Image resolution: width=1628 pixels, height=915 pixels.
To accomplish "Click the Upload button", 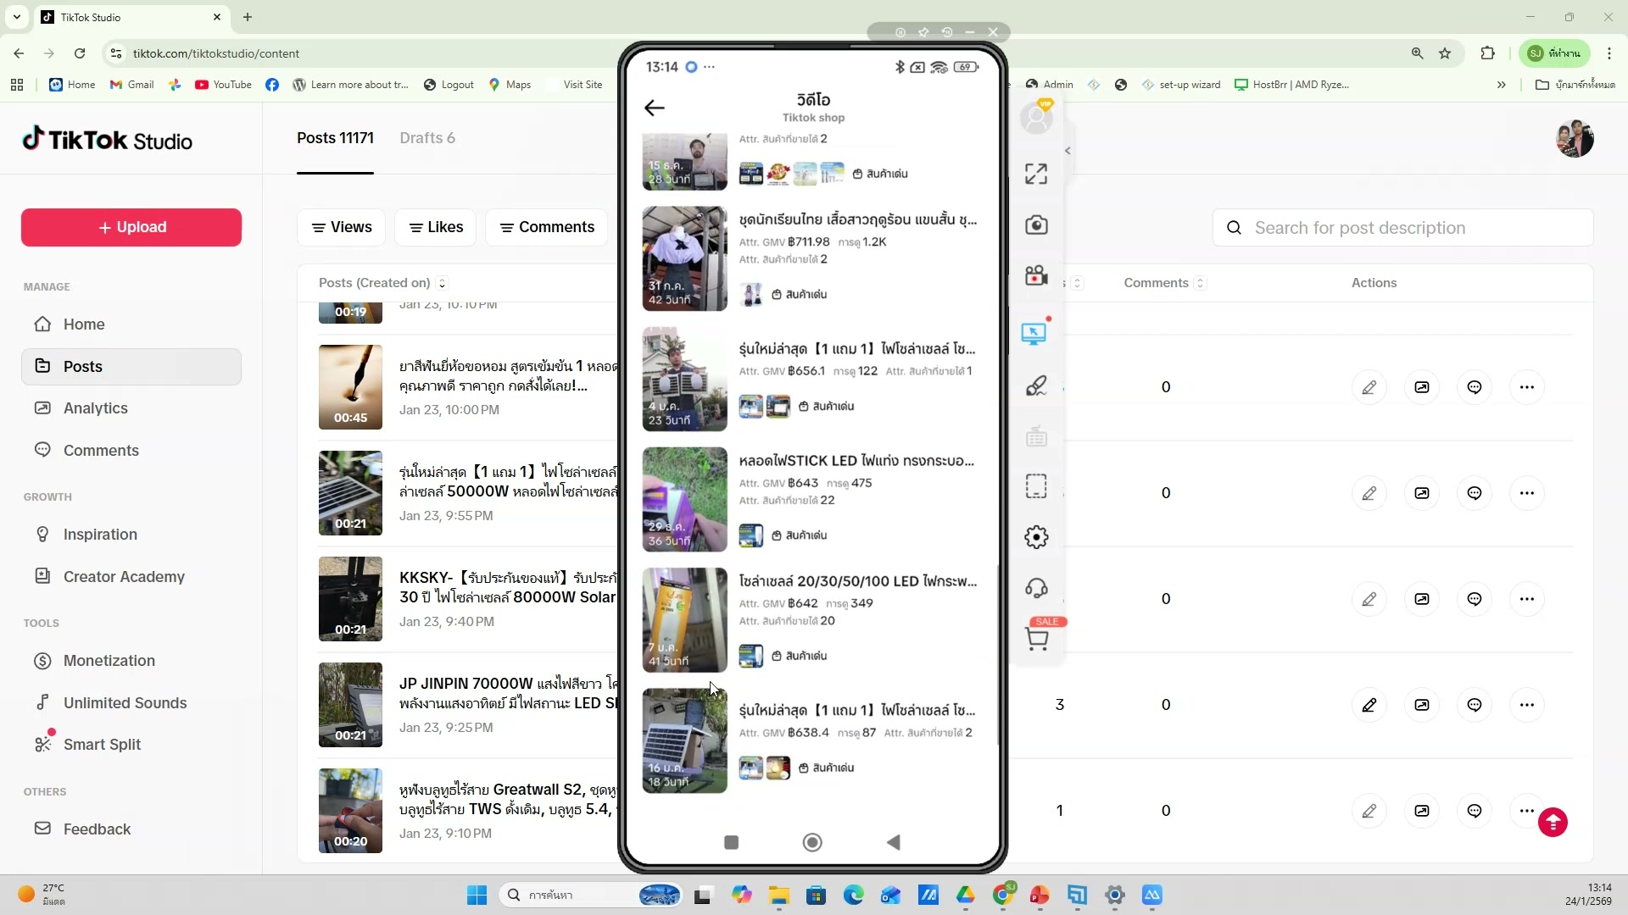I will pos(130,227).
